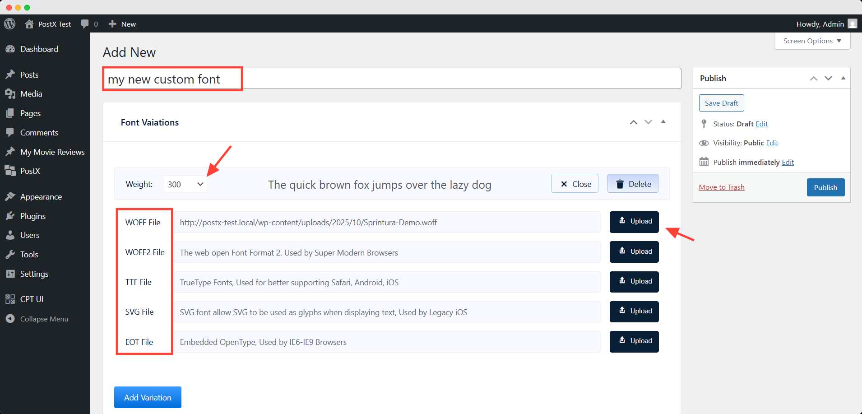Click the PostX sidebar icon

[x=11, y=171]
